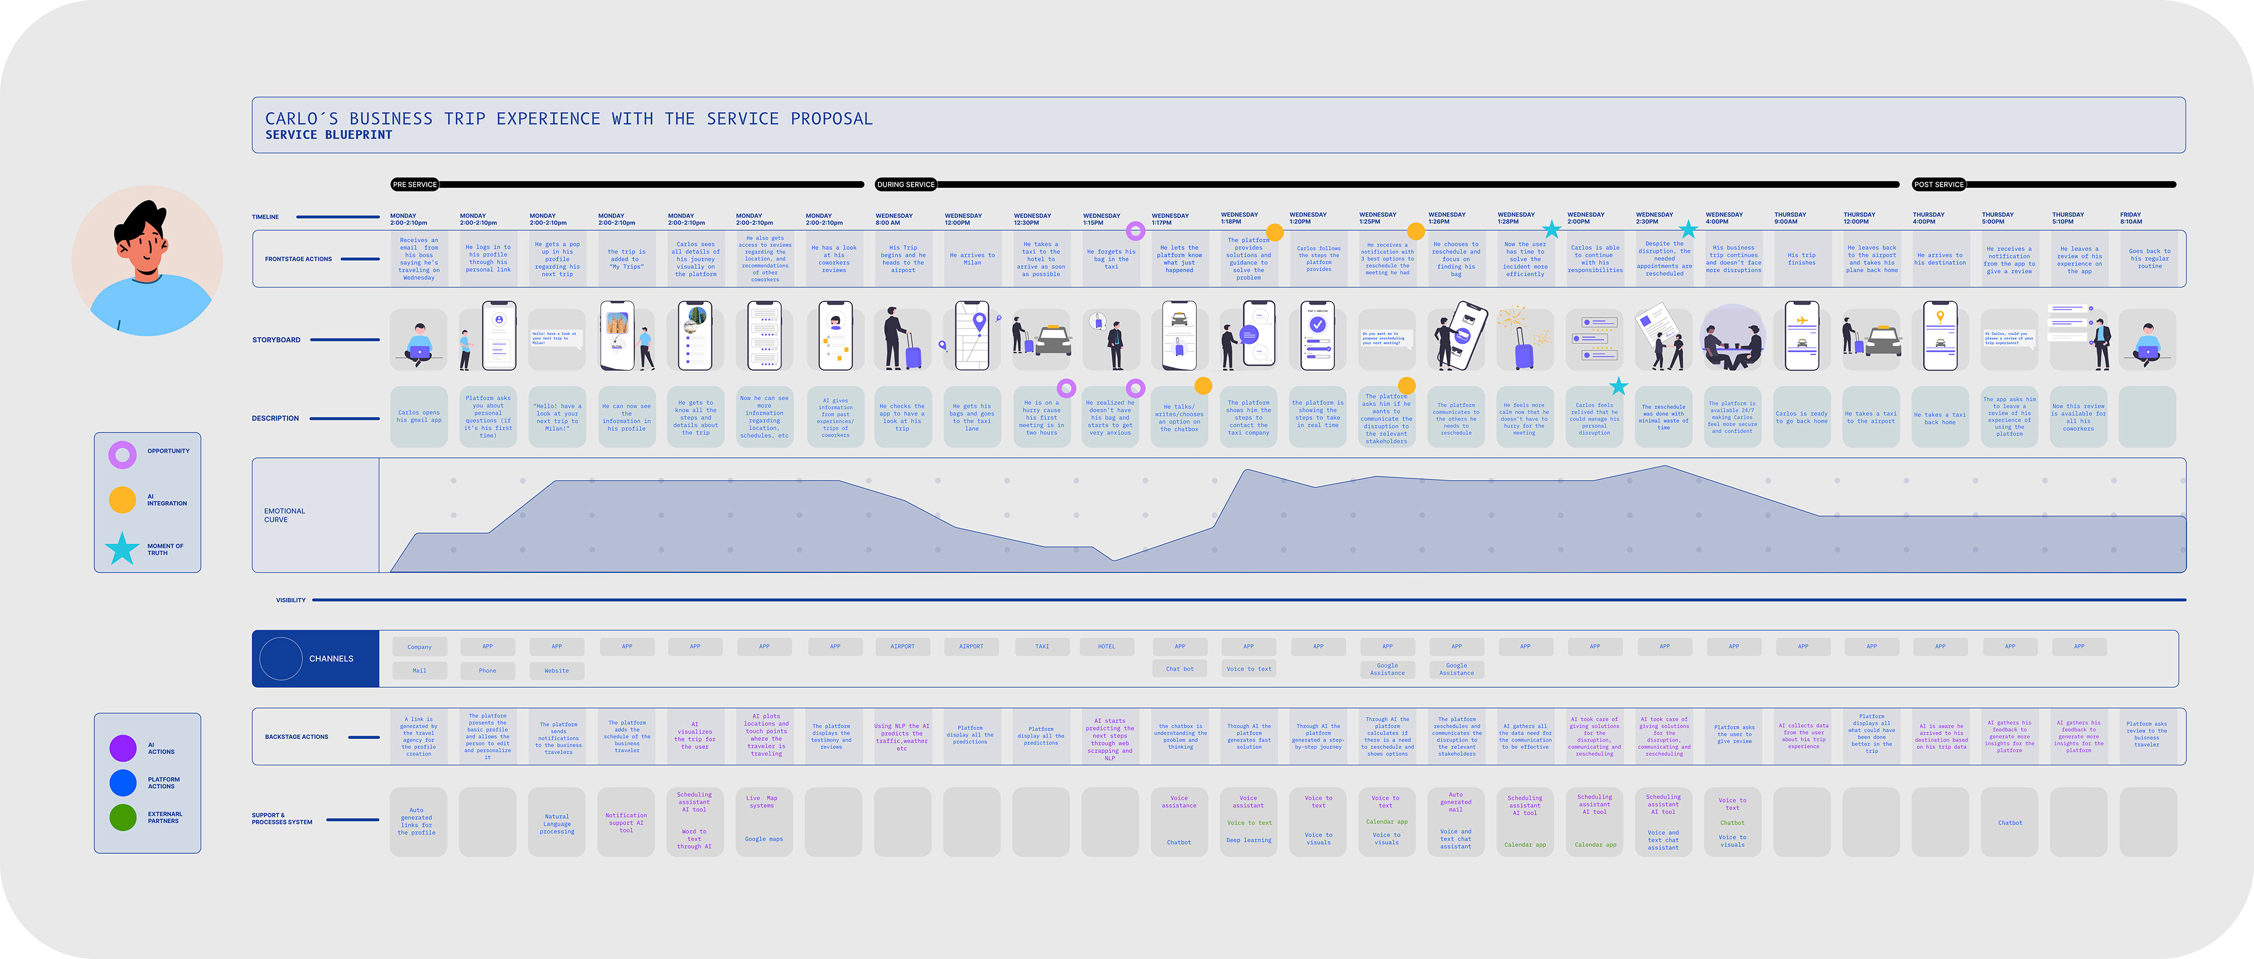Screen dimensions: 2254x959
Task: Click the 'Deep learning' support entry
Action: [x=1249, y=840]
